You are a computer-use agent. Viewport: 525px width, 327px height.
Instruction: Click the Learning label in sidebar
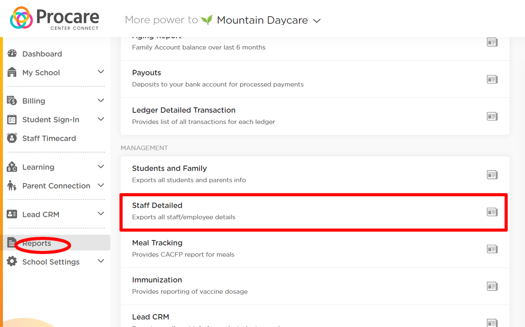pos(38,167)
